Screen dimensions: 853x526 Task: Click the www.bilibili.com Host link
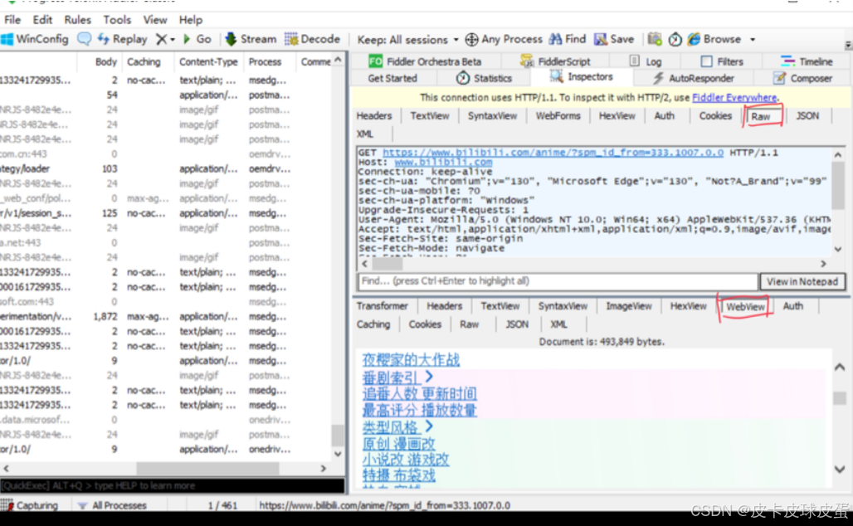(443, 162)
